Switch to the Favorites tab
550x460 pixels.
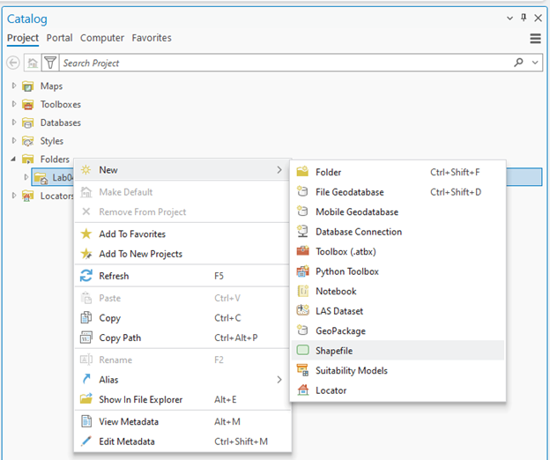pos(152,38)
